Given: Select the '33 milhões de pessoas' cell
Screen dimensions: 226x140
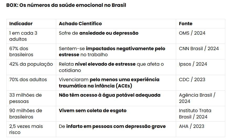Looking at the screenshot, I should (x=25, y=98).
